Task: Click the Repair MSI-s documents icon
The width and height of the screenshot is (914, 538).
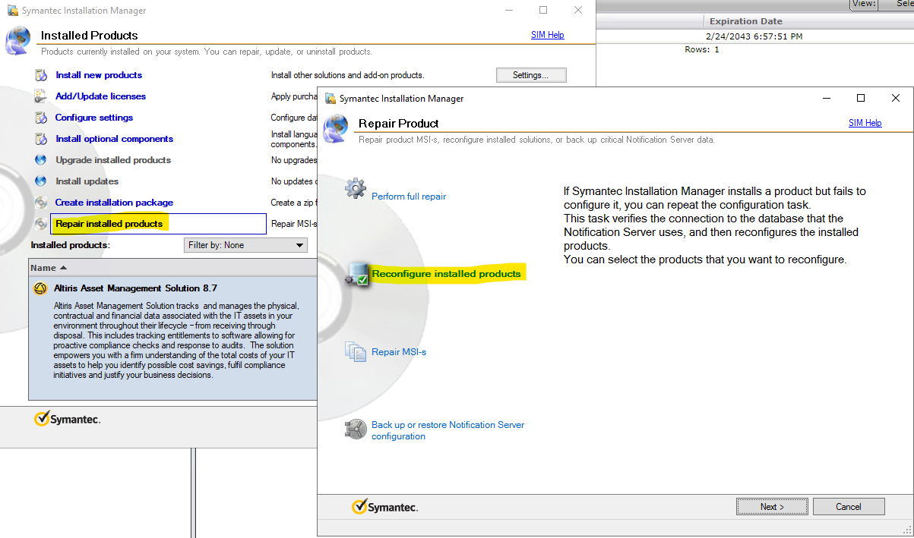Action: click(356, 351)
